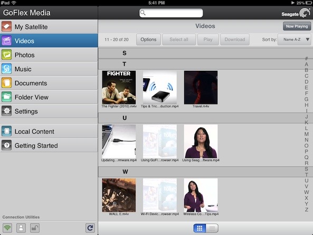This screenshot has height=235, width=313.
Task: Open the Folder View icon
Action: tap(6, 97)
